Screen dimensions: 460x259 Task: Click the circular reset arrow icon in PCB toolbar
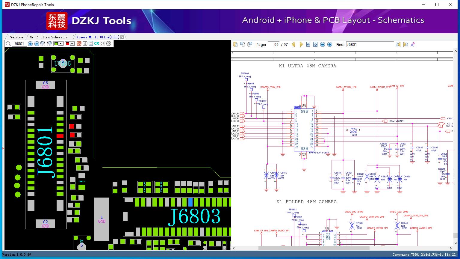[x=109, y=44]
